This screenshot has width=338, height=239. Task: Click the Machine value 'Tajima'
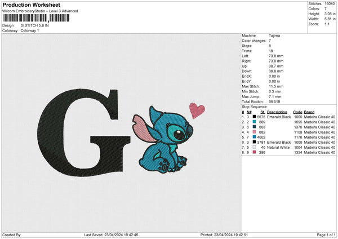pyautogui.click(x=274, y=36)
